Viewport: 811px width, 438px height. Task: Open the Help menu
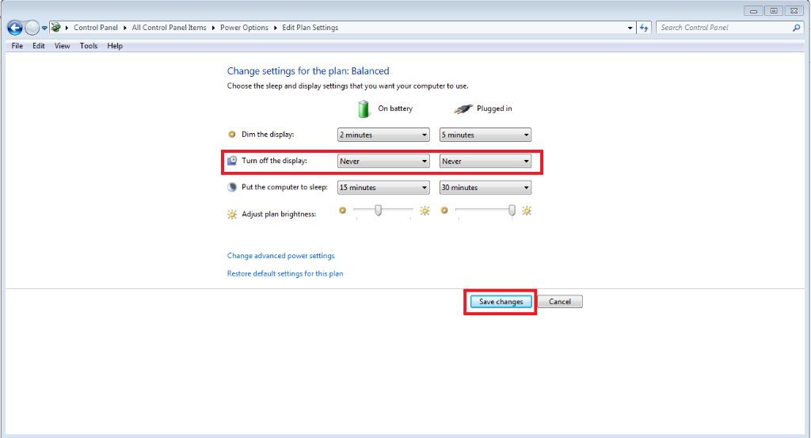(x=115, y=46)
